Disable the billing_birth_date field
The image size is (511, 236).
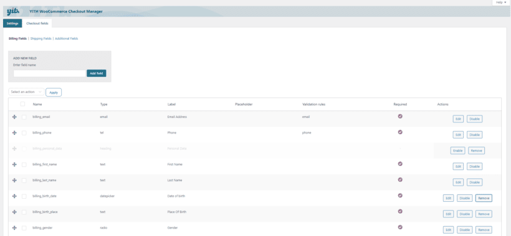point(465,198)
